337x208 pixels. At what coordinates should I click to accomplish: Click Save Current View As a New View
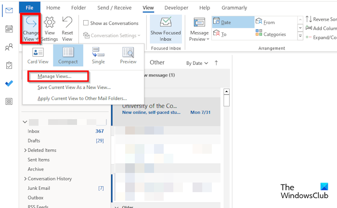74,87
